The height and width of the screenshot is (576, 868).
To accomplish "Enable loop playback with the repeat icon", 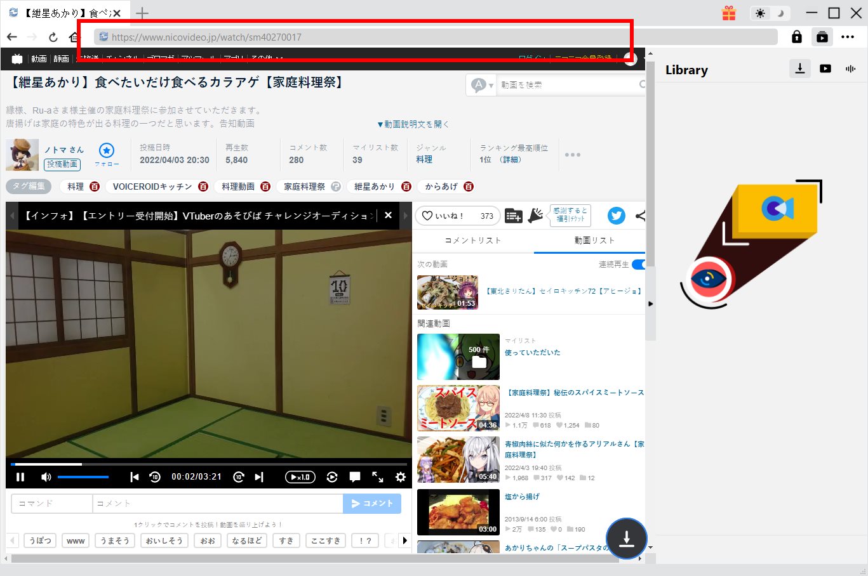I will tap(332, 476).
